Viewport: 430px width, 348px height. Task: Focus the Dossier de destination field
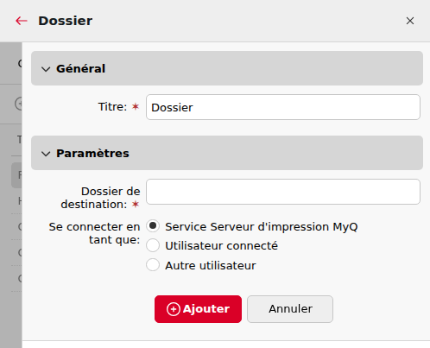click(x=283, y=192)
